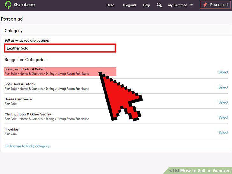Select Sofas, Armchairs & Suites category
The width and height of the screenshot is (232, 174).
(223, 72)
